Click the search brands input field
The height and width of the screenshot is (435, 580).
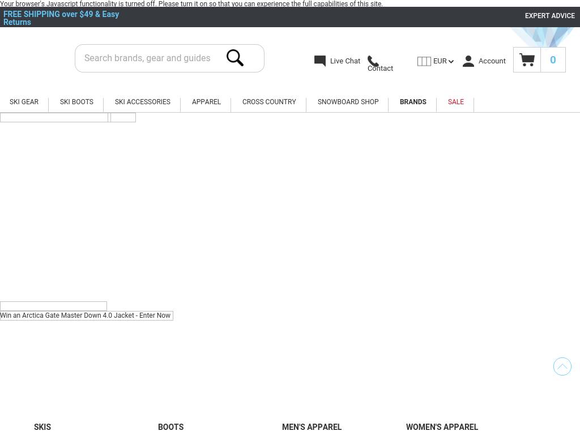[x=148, y=58]
